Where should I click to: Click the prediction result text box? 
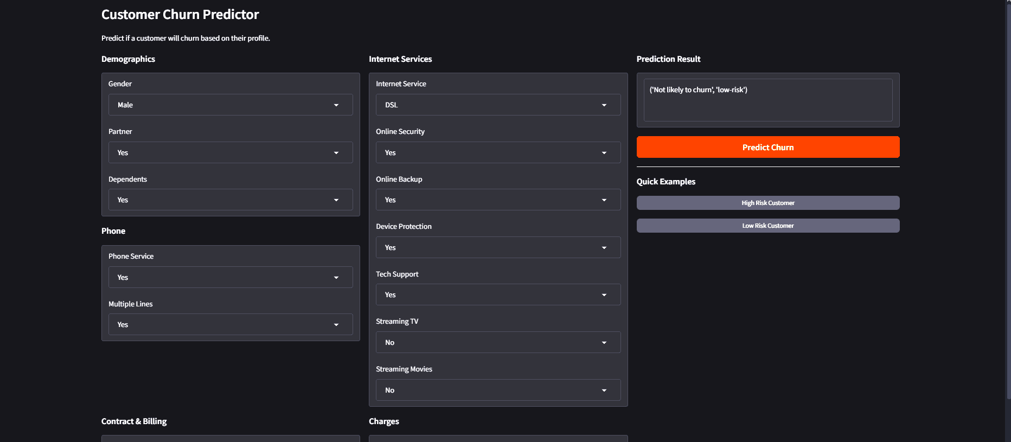tap(768, 100)
